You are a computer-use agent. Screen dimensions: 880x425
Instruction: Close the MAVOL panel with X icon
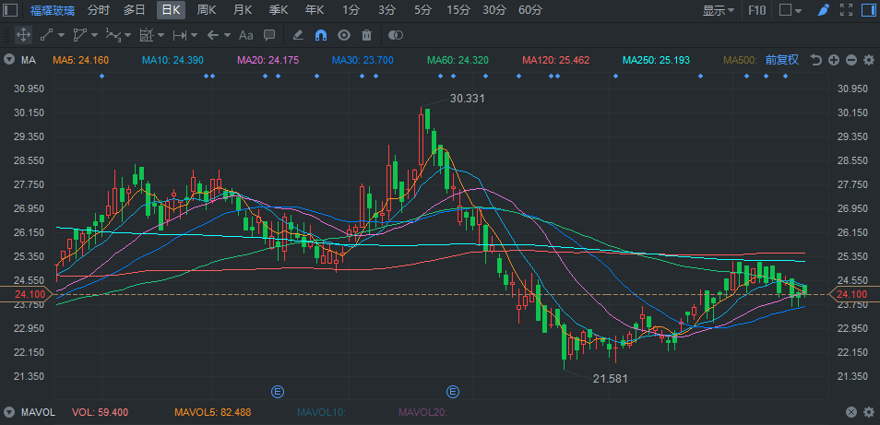pyautogui.click(x=851, y=412)
